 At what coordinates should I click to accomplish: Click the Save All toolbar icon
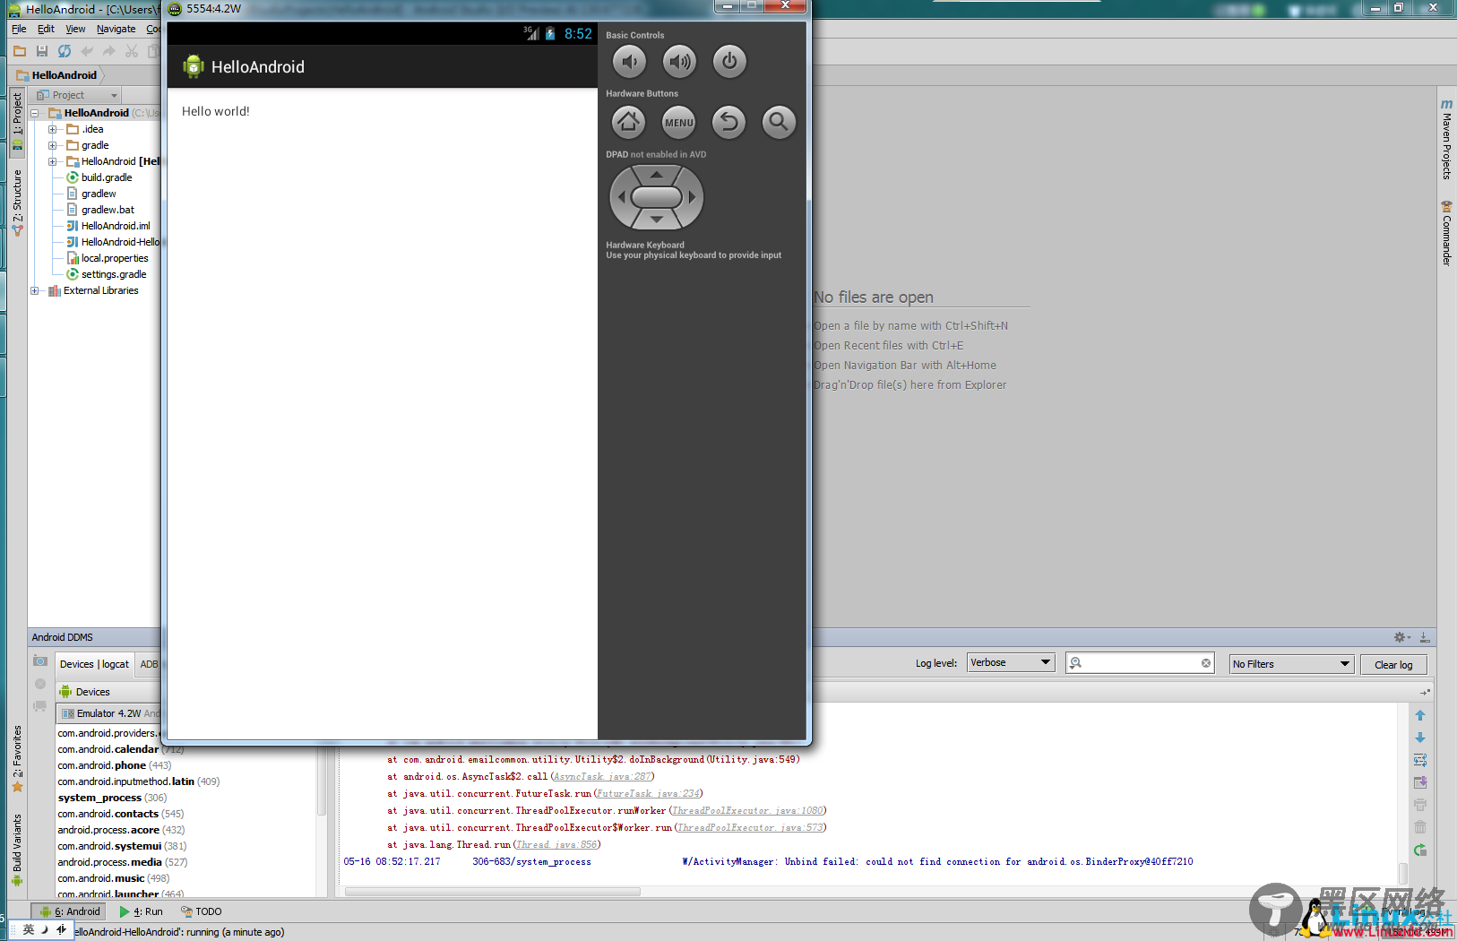coord(42,51)
